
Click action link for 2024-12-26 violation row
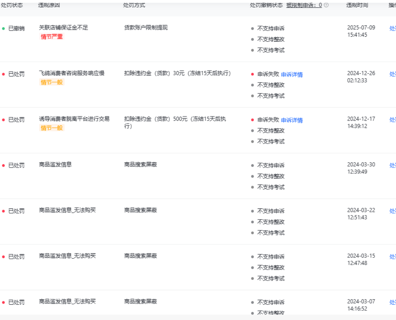392,74
